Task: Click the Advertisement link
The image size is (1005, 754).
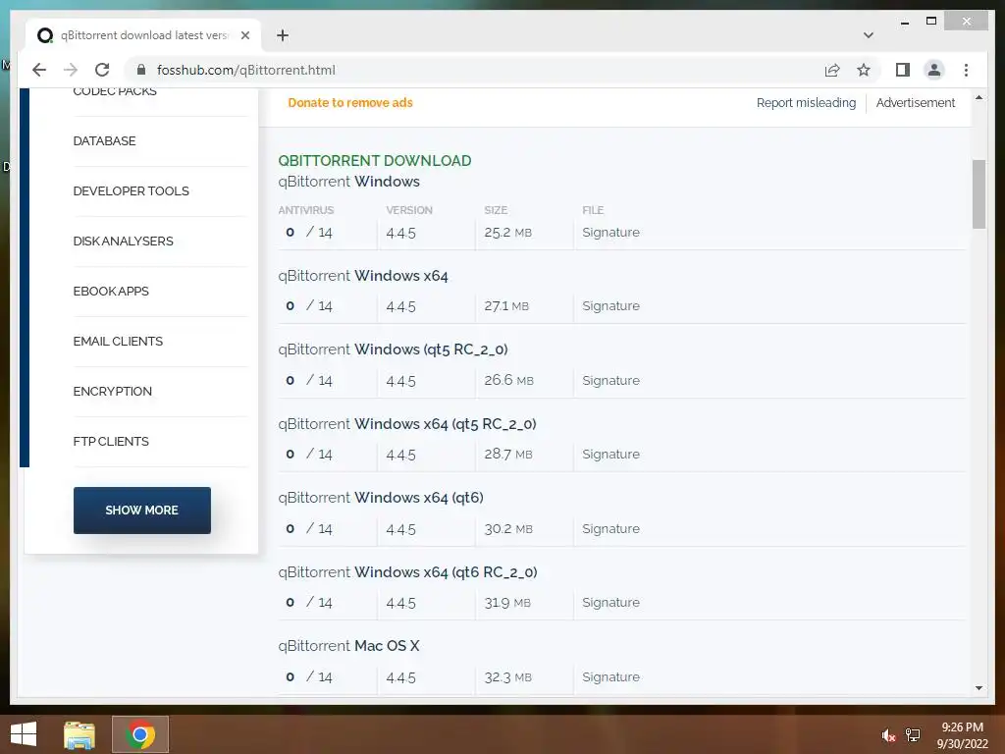Action: tap(916, 102)
